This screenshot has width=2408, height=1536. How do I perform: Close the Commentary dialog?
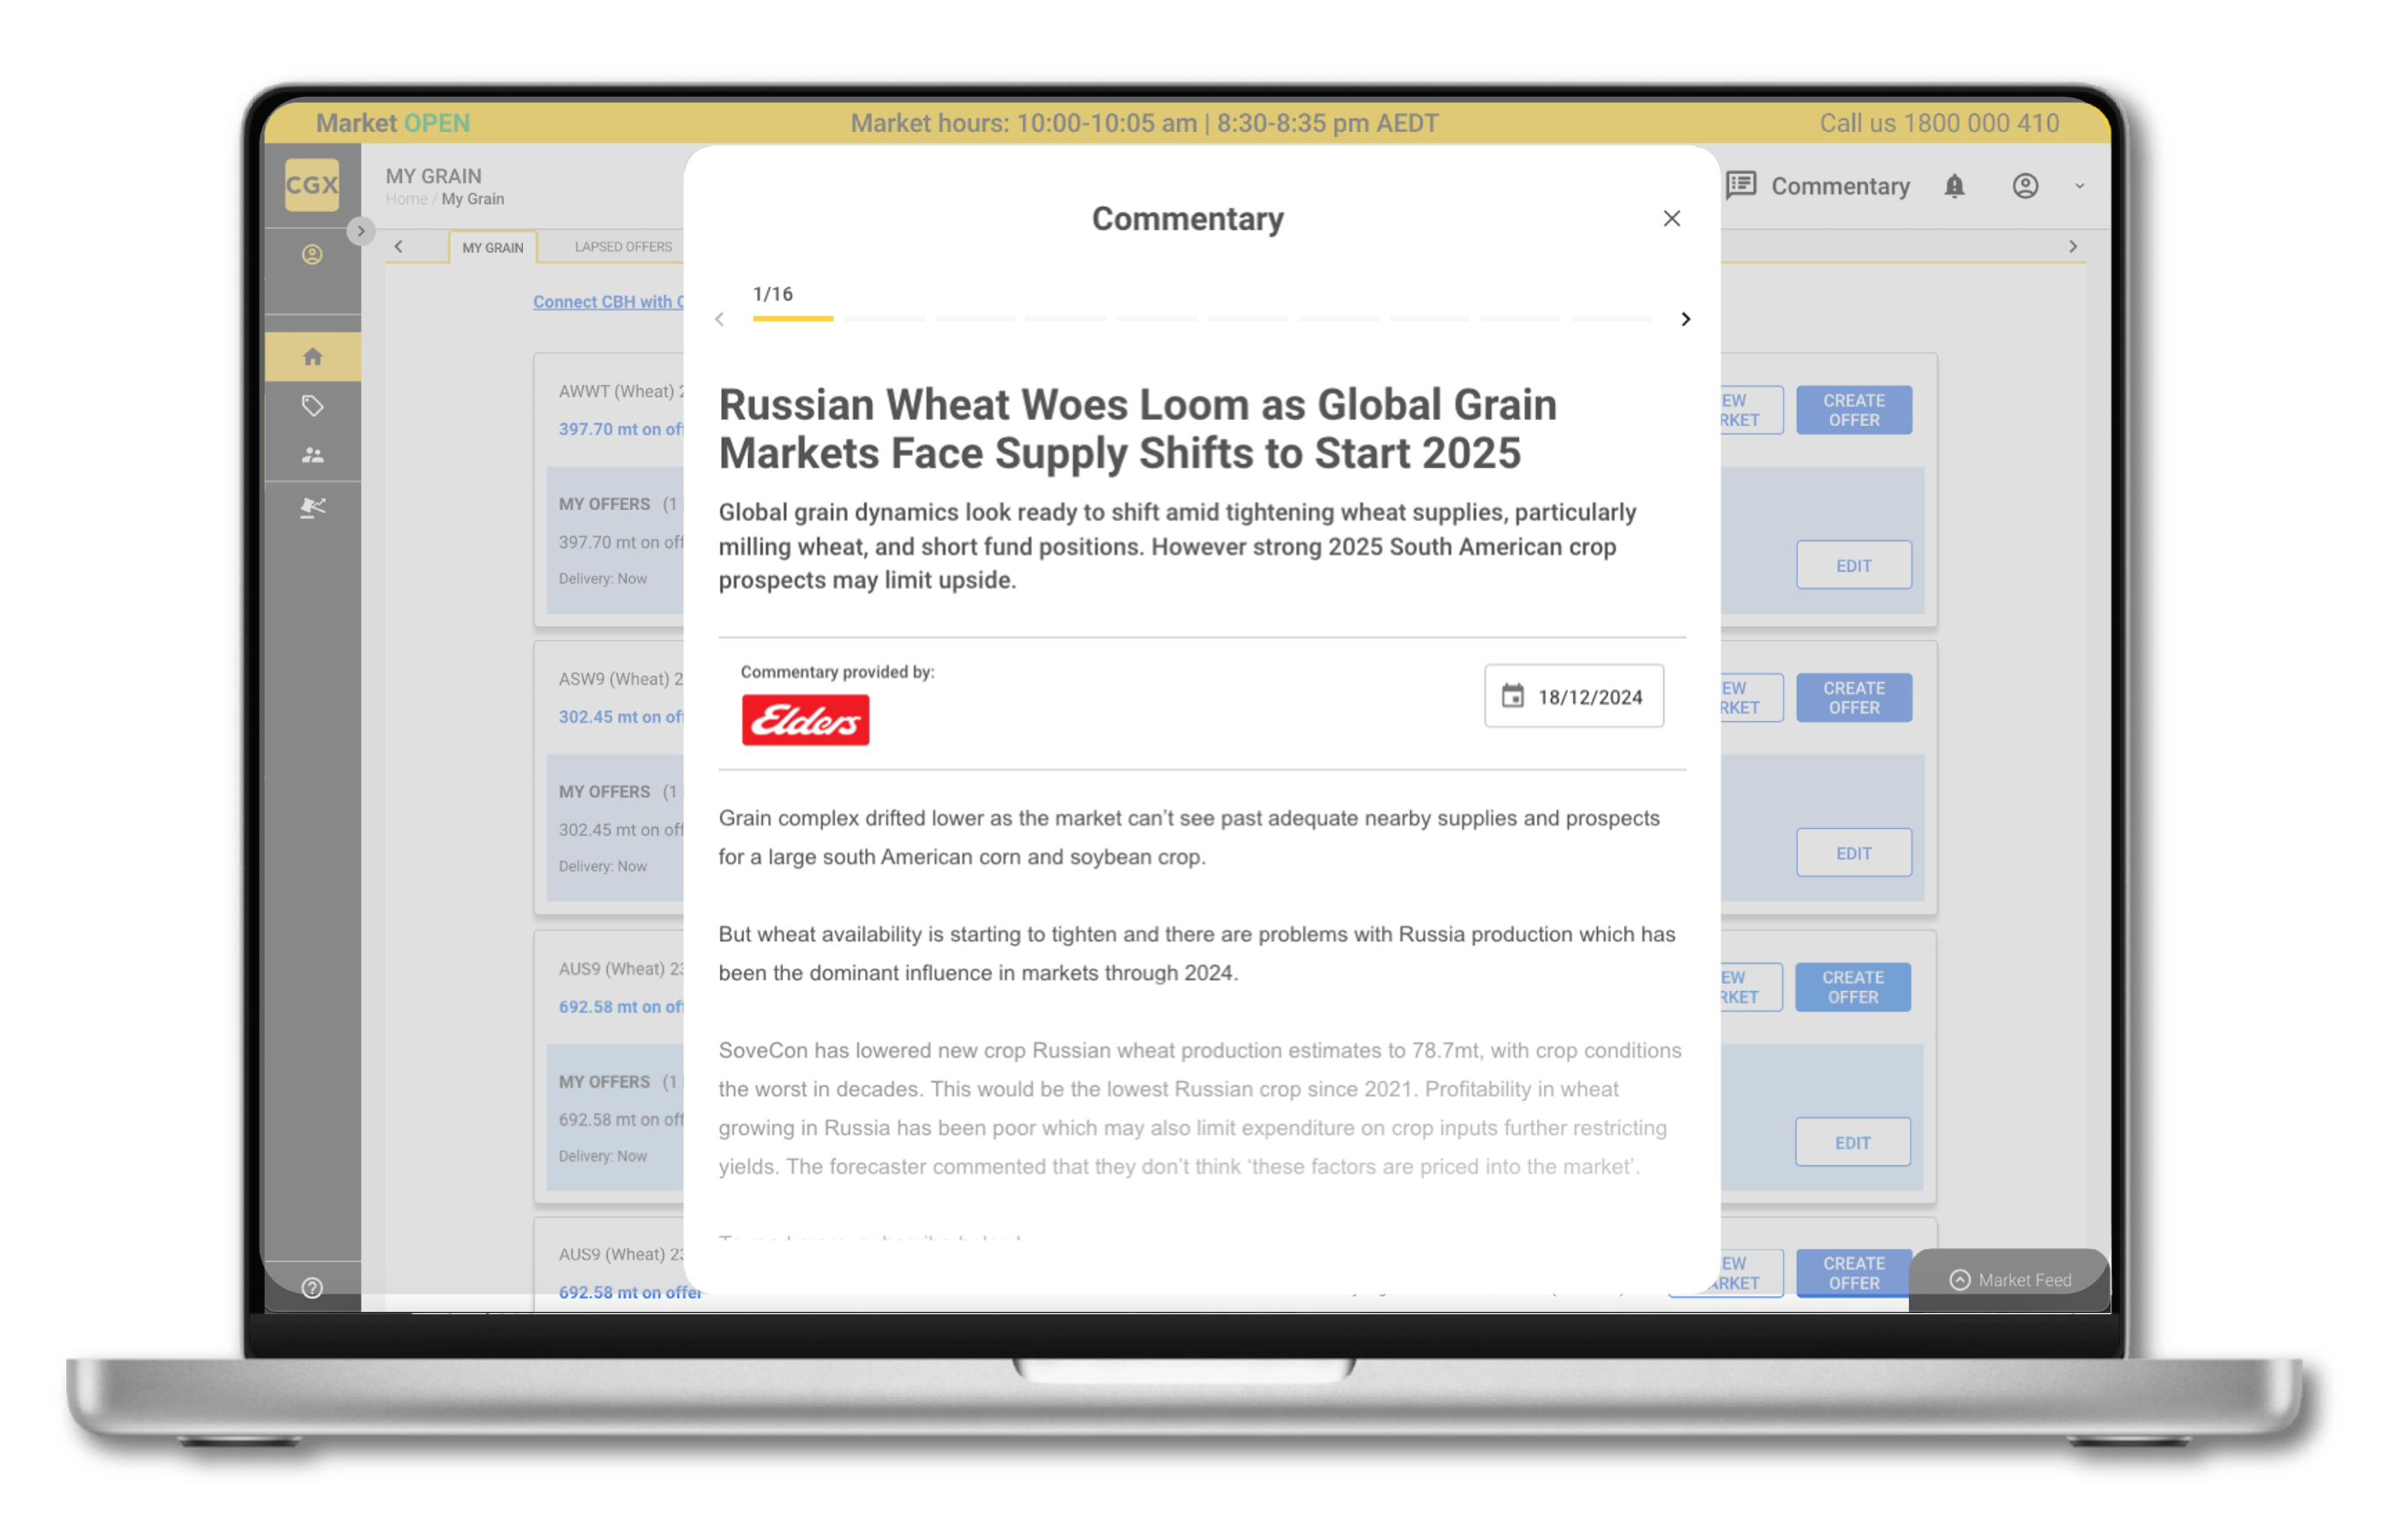(x=1671, y=219)
